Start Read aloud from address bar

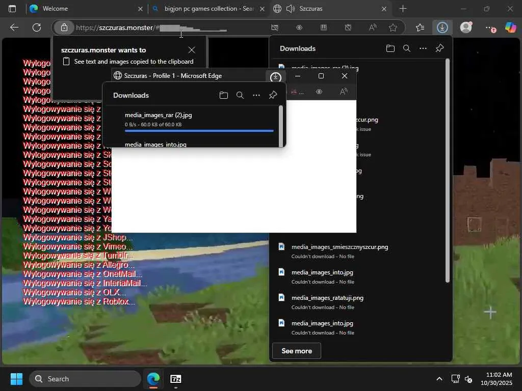[x=373, y=27]
